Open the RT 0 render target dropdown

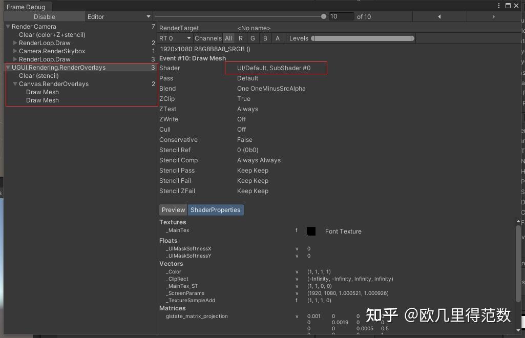point(174,38)
